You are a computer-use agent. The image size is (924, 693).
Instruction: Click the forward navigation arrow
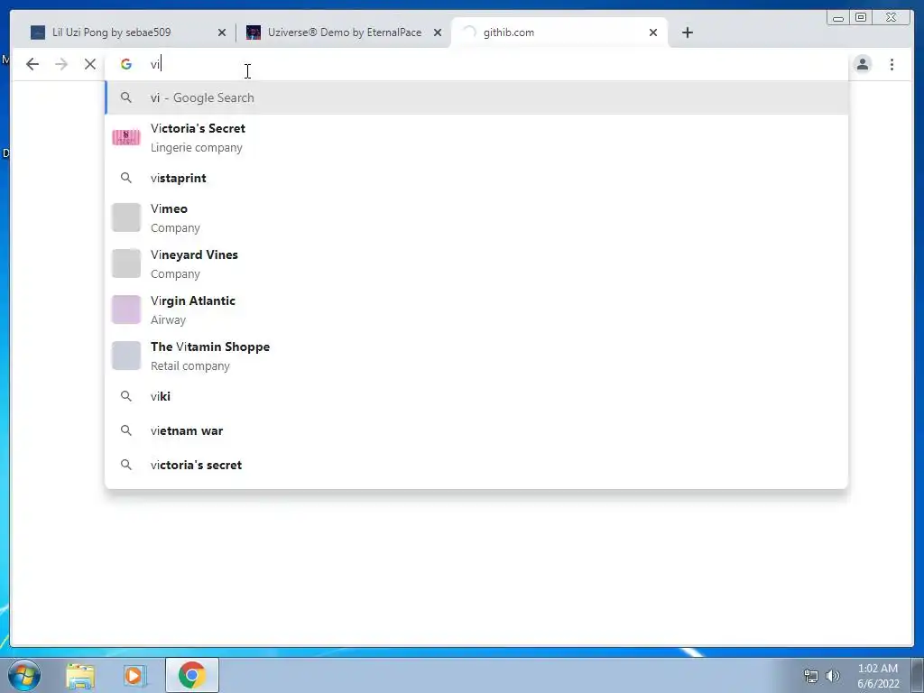click(x=61, y=64)
